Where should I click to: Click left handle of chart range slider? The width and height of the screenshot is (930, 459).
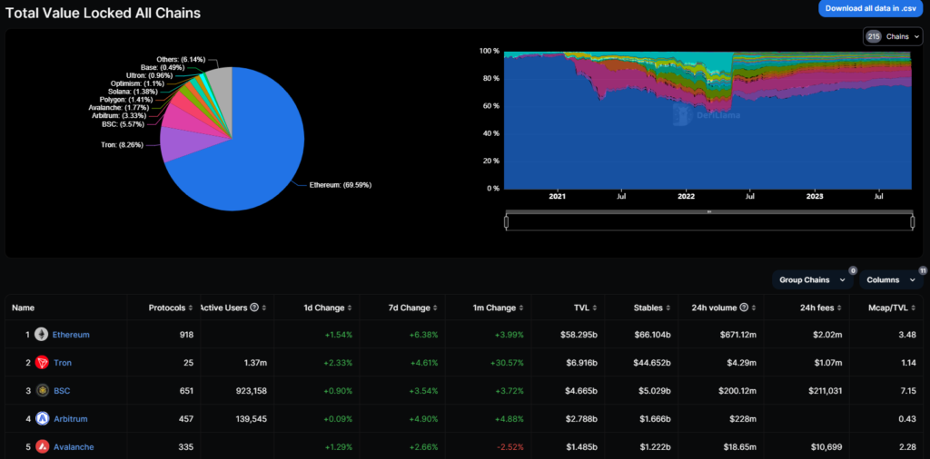pos(507,222)
